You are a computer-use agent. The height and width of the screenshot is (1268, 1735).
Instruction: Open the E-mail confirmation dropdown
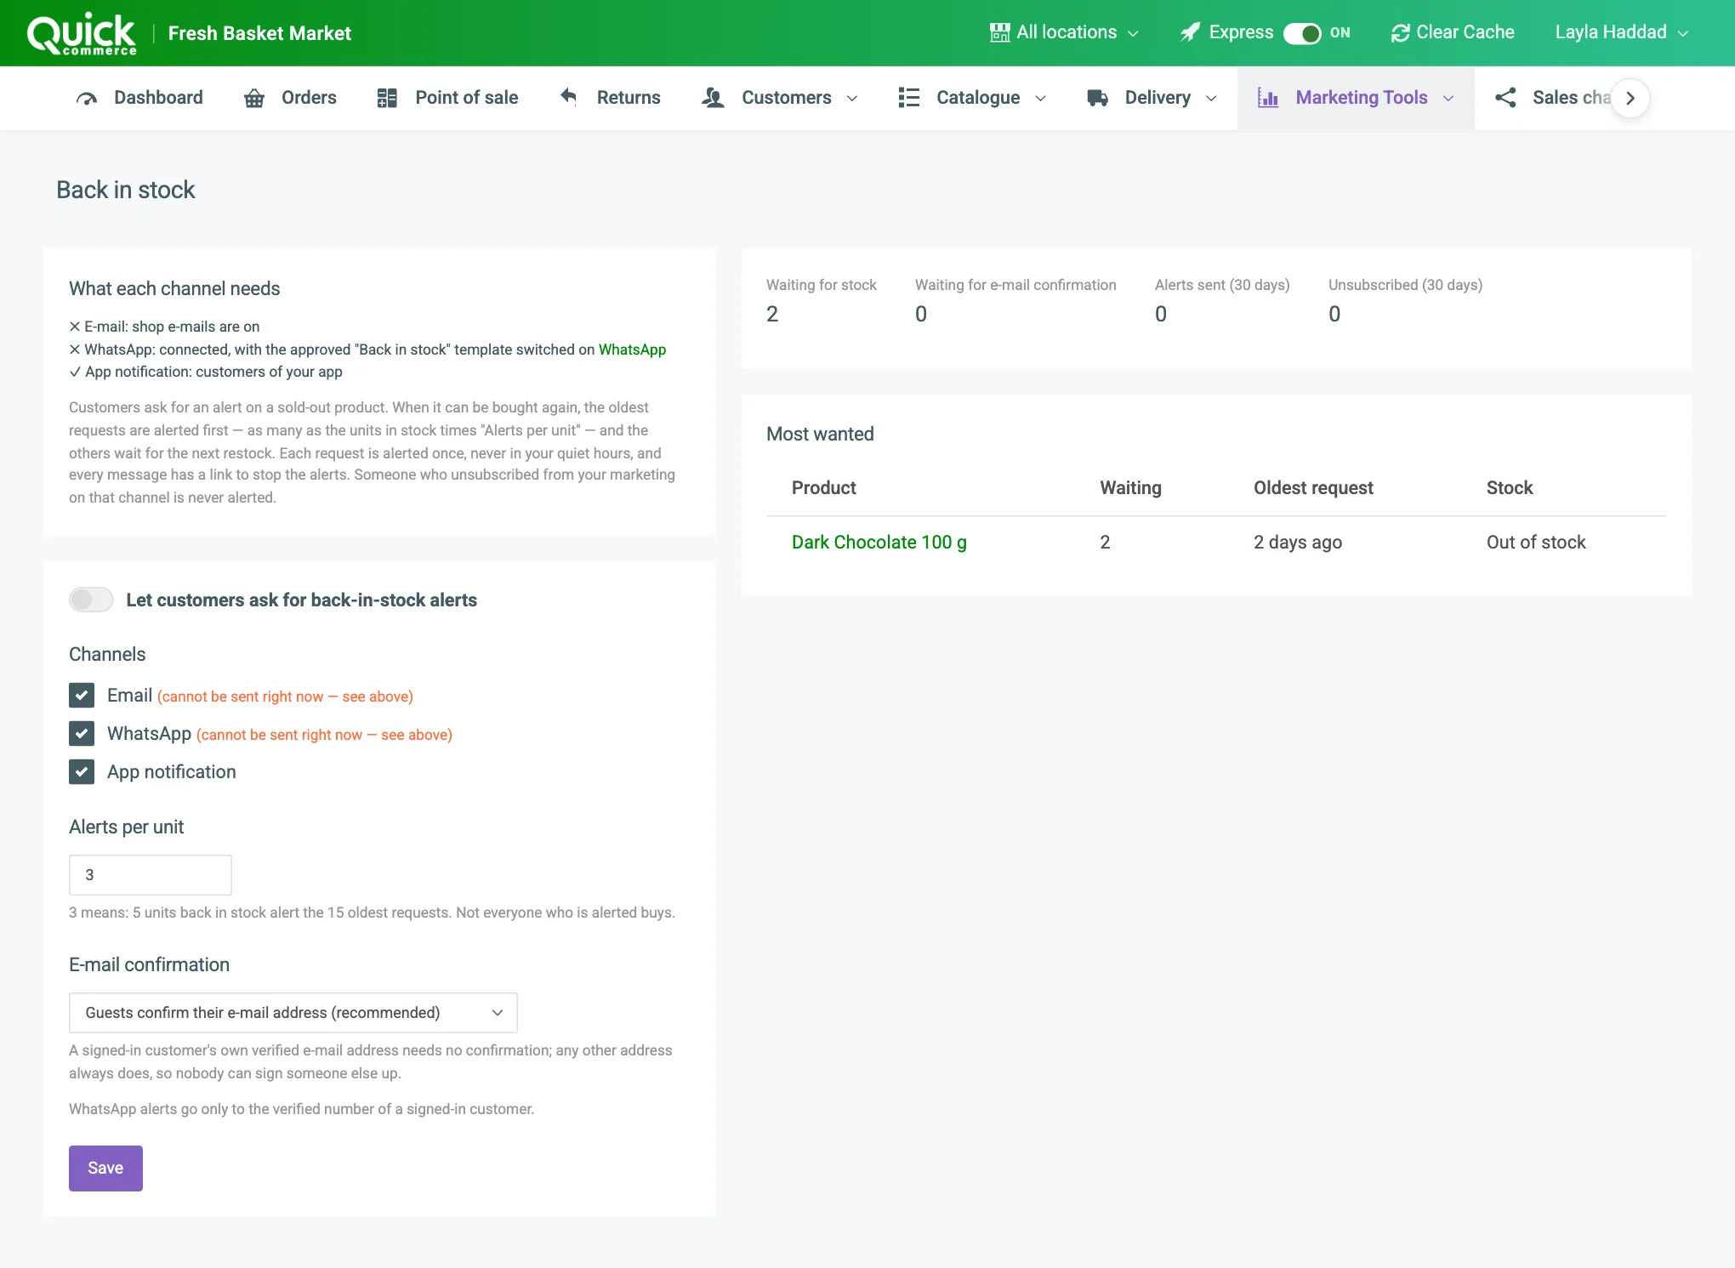pyautogui.click(x=293, y=1013)
